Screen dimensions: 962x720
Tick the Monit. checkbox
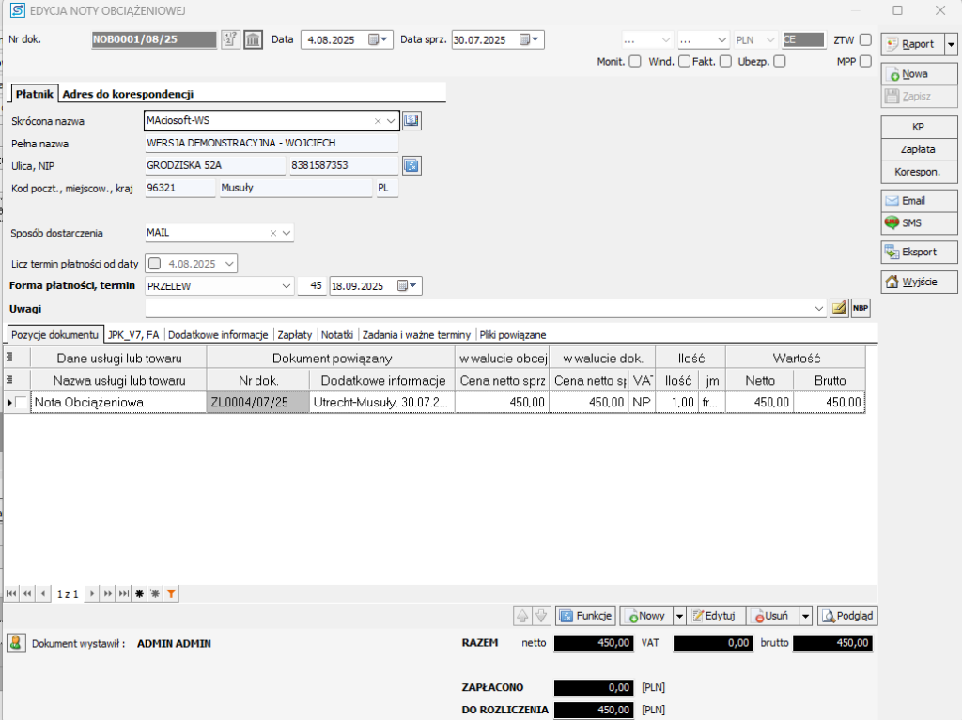pyautogui.click(x=635, y=62)
